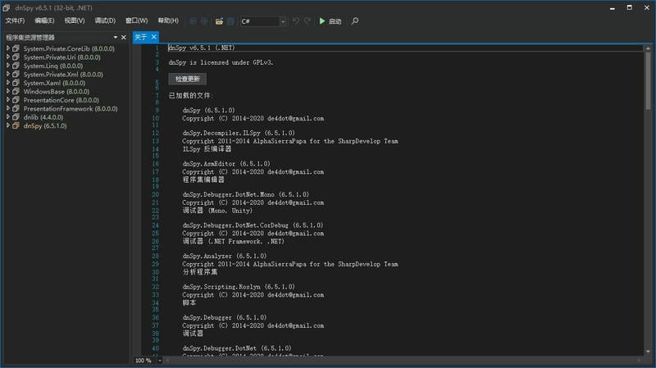
Task: Expand the System.Linq node
Action: click(8, 66)
